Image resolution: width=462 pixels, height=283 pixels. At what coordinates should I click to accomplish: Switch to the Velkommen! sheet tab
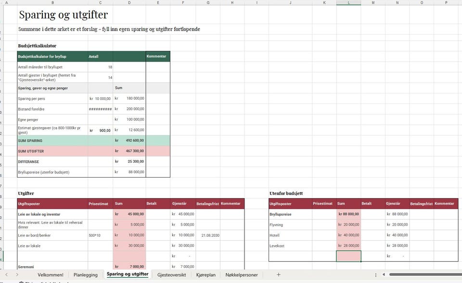pyautogui.click(x=51, y=275)
